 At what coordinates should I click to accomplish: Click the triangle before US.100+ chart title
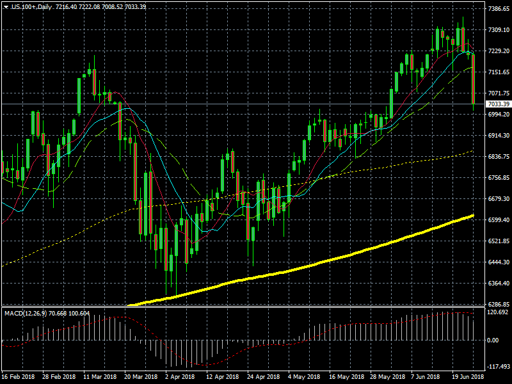(x=5, y=6)
